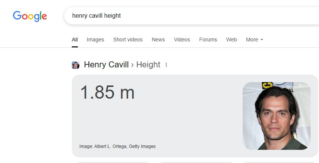
Task: Go to the News tab
Action: pyautogui.click(x=158, y=40)
